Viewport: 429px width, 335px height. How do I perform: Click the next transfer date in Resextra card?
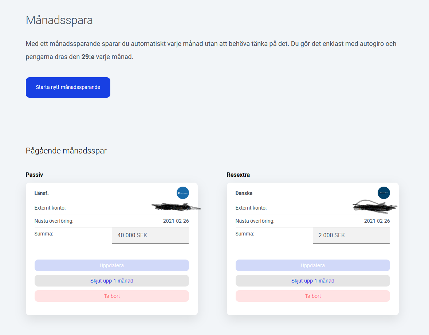[x=377, y=221]
